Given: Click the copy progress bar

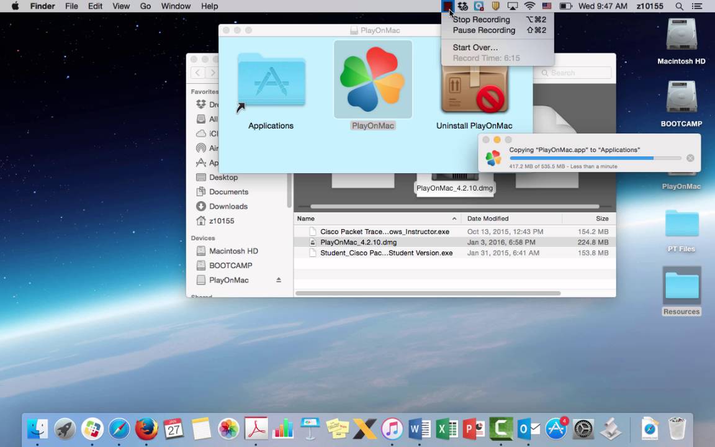Looking at the screenshot, I should click(595, 158).
